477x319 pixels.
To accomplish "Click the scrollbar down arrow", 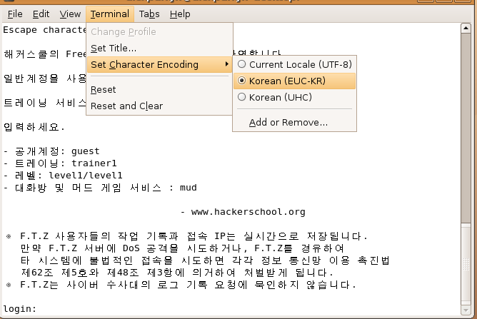I will (467, 311).
